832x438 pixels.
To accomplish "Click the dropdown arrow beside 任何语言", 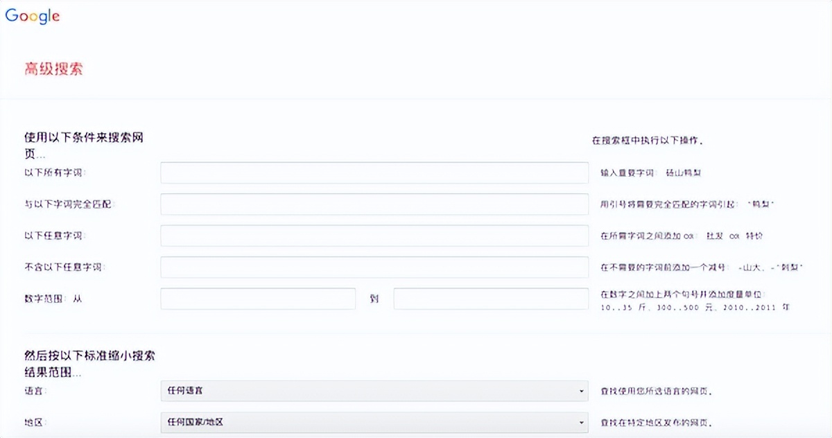I will coord(582,391).
